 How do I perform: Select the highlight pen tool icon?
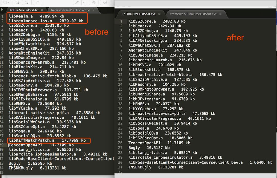(77, 2)
